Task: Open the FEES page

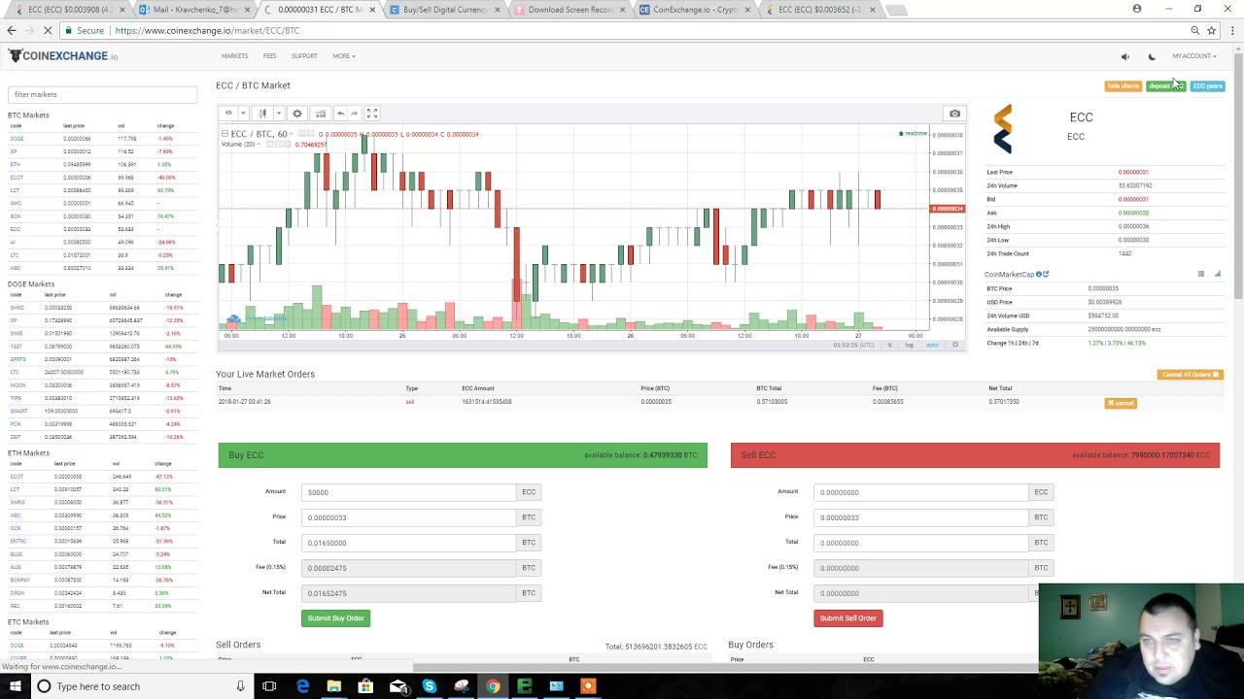Action: tap(269, 56)
